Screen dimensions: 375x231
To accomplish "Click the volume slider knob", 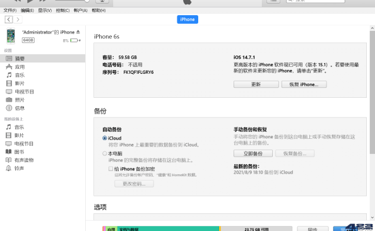I will pyautogui.click(x=87, y=1).
